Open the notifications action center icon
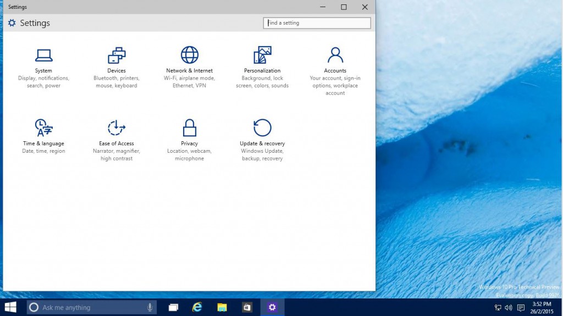 [x=521, y=307]
